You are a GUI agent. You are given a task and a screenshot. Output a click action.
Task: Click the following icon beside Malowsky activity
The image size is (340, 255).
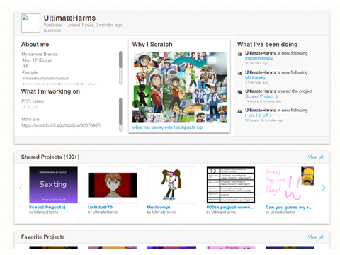coord(239,73)
